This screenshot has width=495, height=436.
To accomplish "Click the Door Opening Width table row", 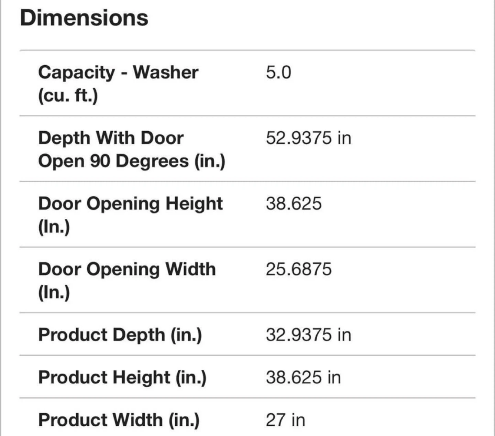I will (x=247, y=280).
